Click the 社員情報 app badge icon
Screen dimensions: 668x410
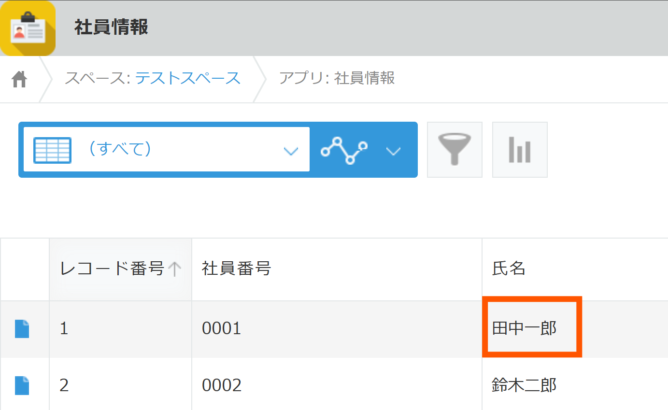[x=28, y=28]
